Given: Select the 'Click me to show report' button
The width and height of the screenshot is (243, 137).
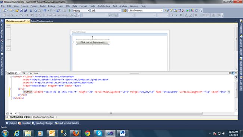Looking at the screenshot, I should pyautogui.click(x=92, y=42).
